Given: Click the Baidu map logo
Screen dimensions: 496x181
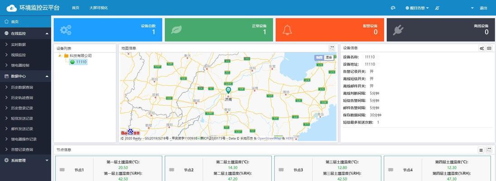Looking at the screenshot, I should [x=130, y=132].
